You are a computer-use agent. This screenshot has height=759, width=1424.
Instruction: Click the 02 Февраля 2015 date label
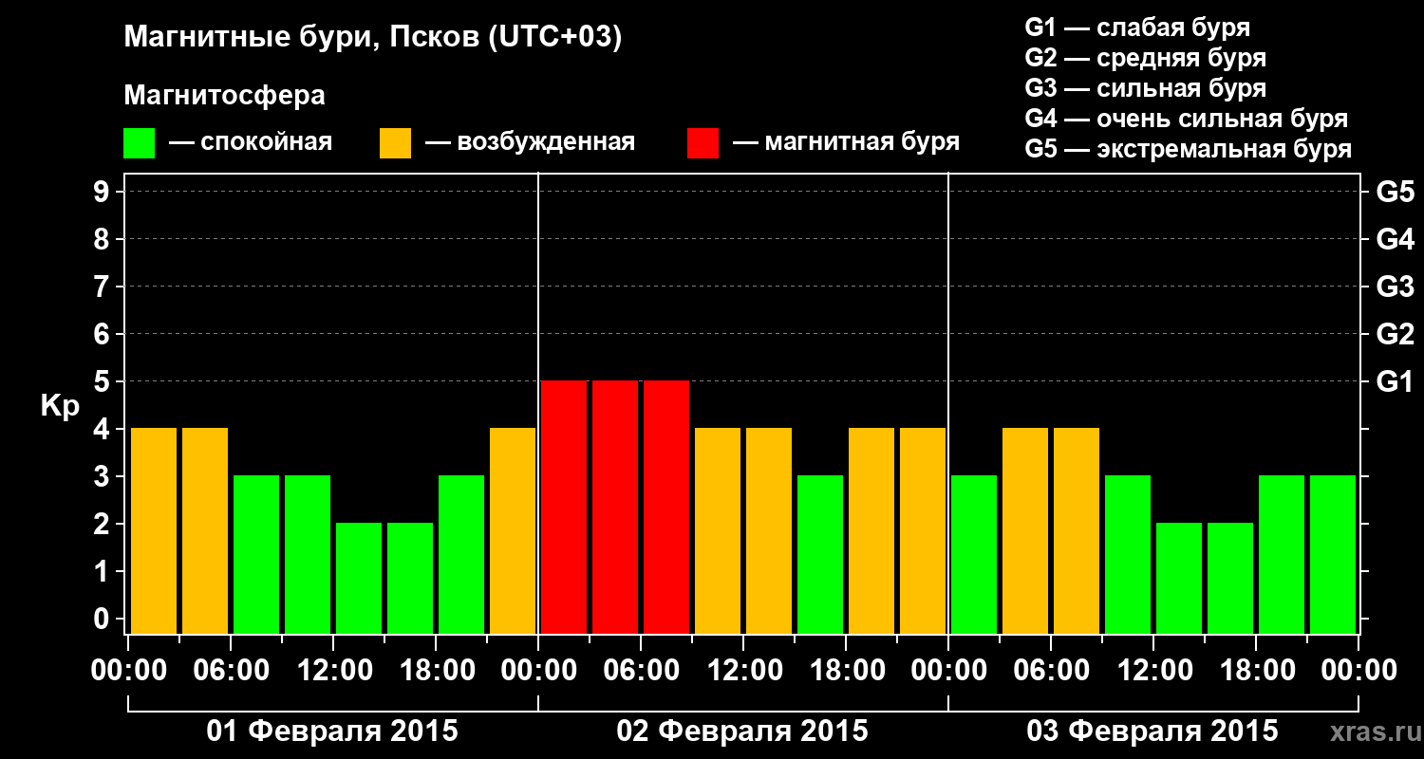pyautogui.click(x=742, y=731)
